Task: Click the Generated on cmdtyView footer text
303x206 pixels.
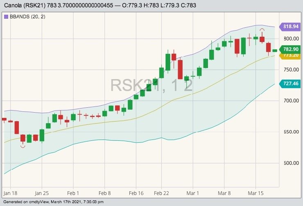Action: click(53, 202)
